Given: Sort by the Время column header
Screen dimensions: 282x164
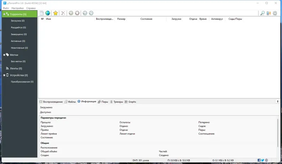Looking at the screenshot, I should click(x=203, y=19).
